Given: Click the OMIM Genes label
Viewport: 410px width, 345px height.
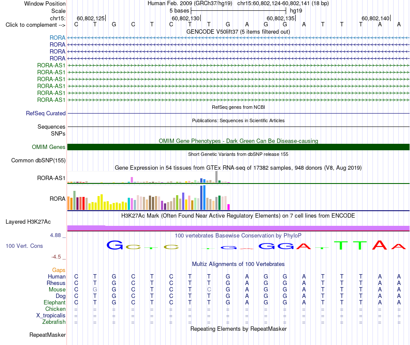Looking at the screenshot, I should pyautogui.click(x=48, y=147).
